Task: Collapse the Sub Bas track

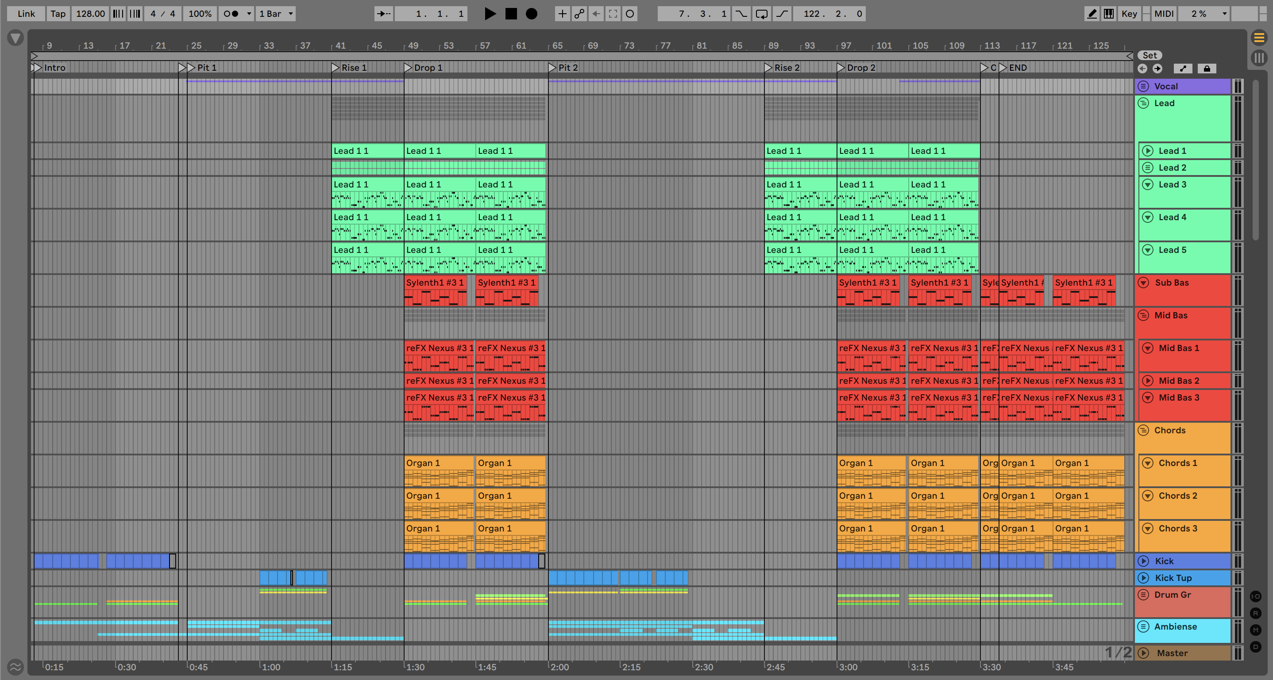Action: point(1143,283)
